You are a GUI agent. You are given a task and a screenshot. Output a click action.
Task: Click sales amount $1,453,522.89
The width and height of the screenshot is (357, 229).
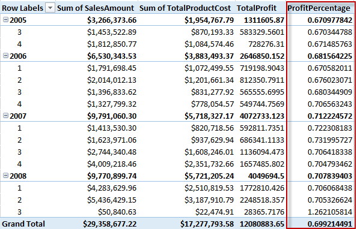(112, 32)
